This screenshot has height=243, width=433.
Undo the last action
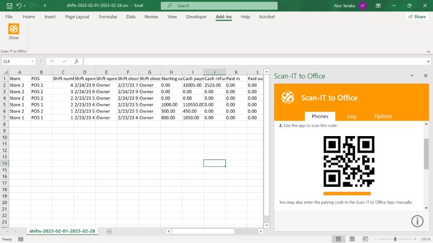[x=19, y=5]
